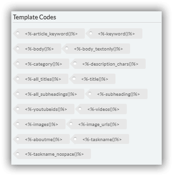Click the <%-images()%> template code
Screen dimensions: 173x176
39,124
